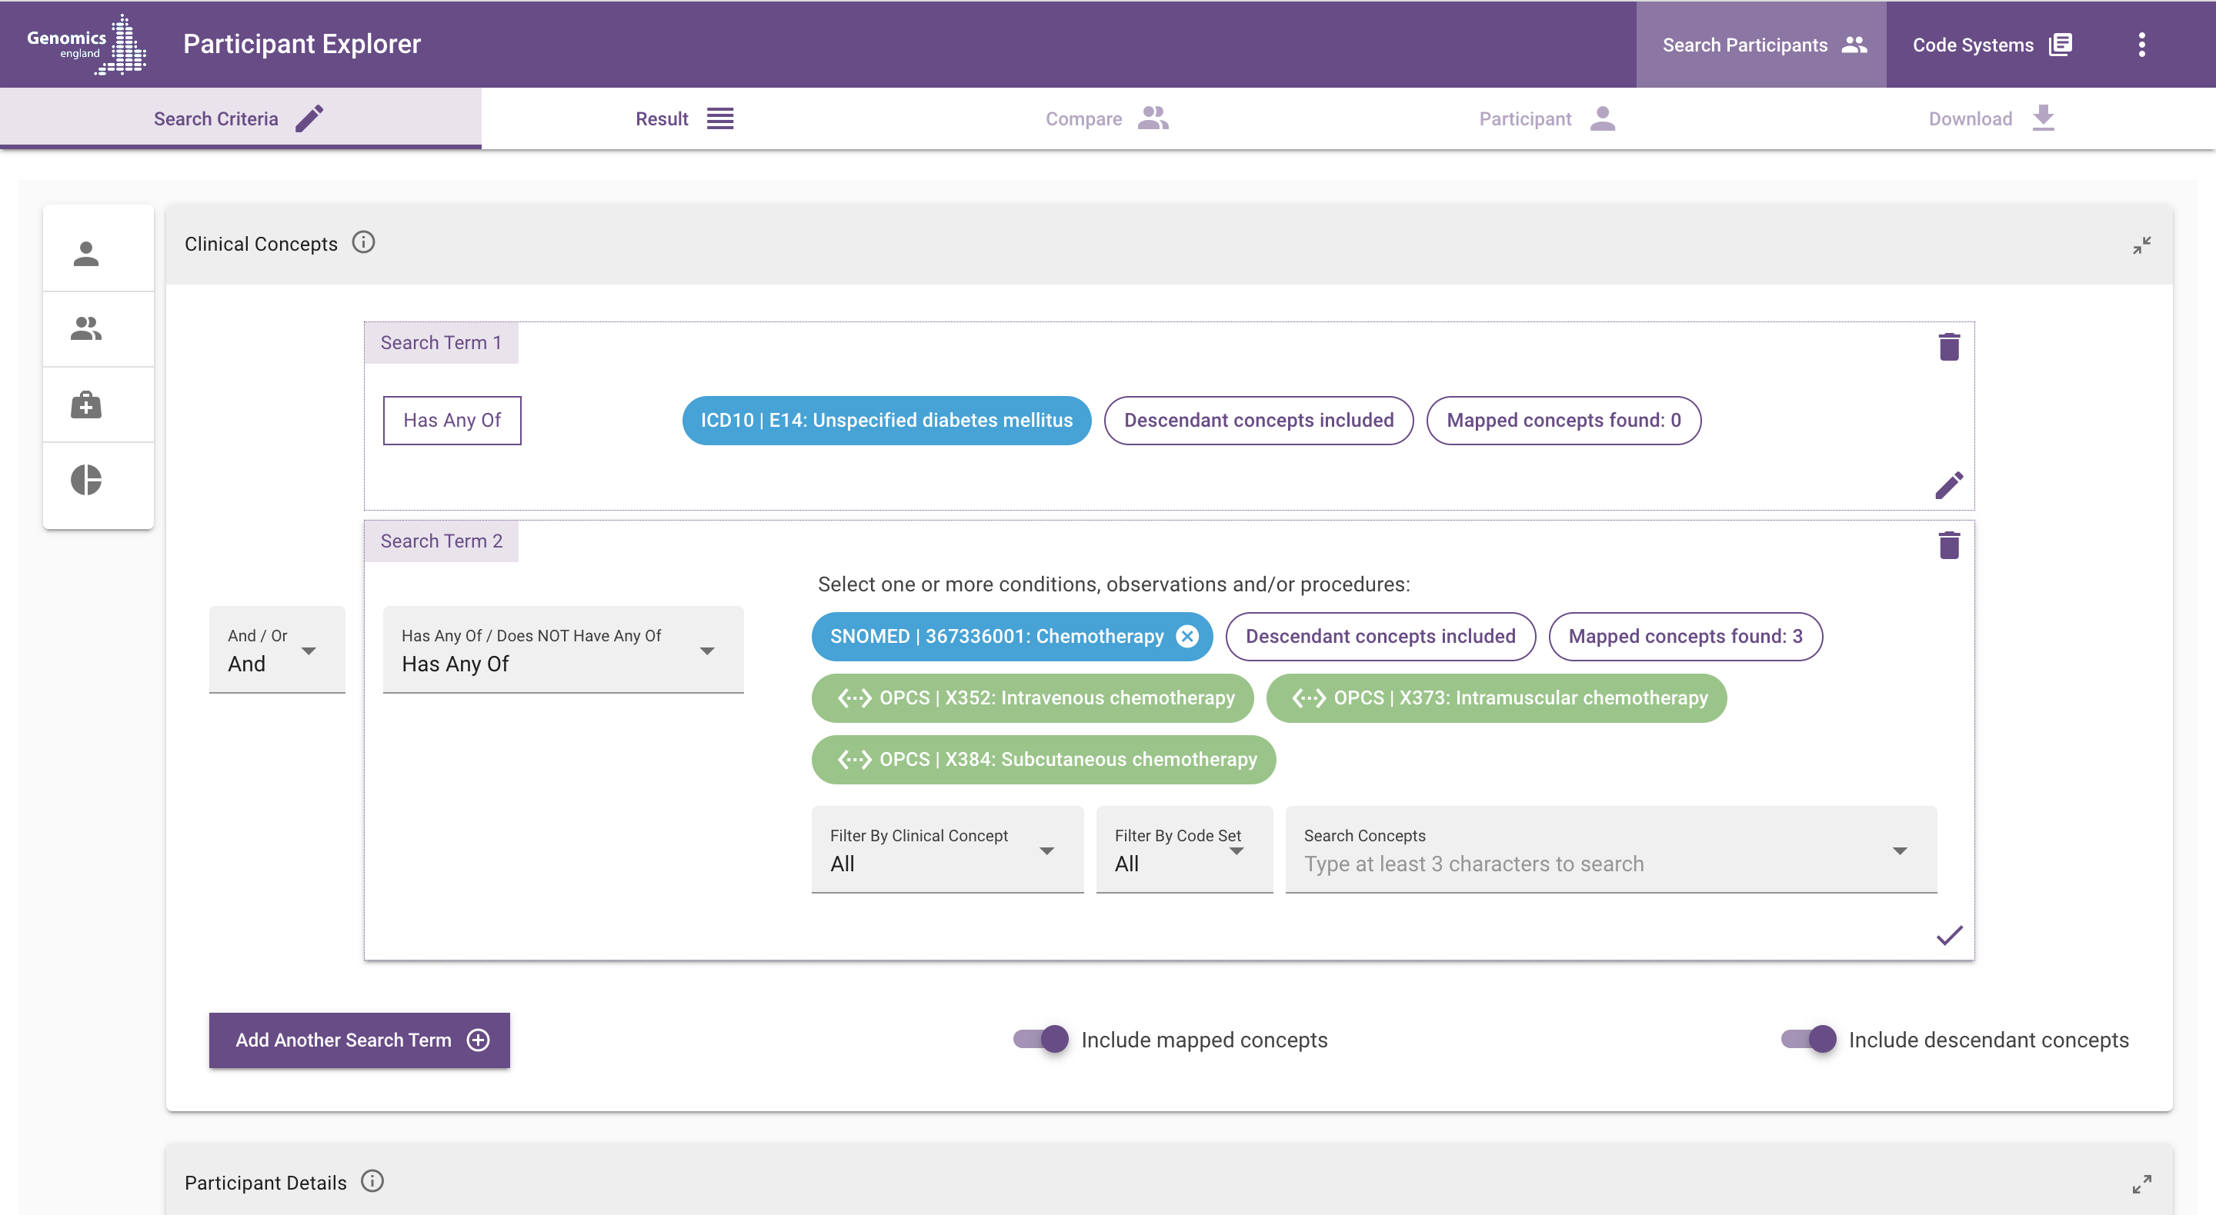Click Mapped concepts found: 0 chip
2216x1215 pixels.
1563,421
